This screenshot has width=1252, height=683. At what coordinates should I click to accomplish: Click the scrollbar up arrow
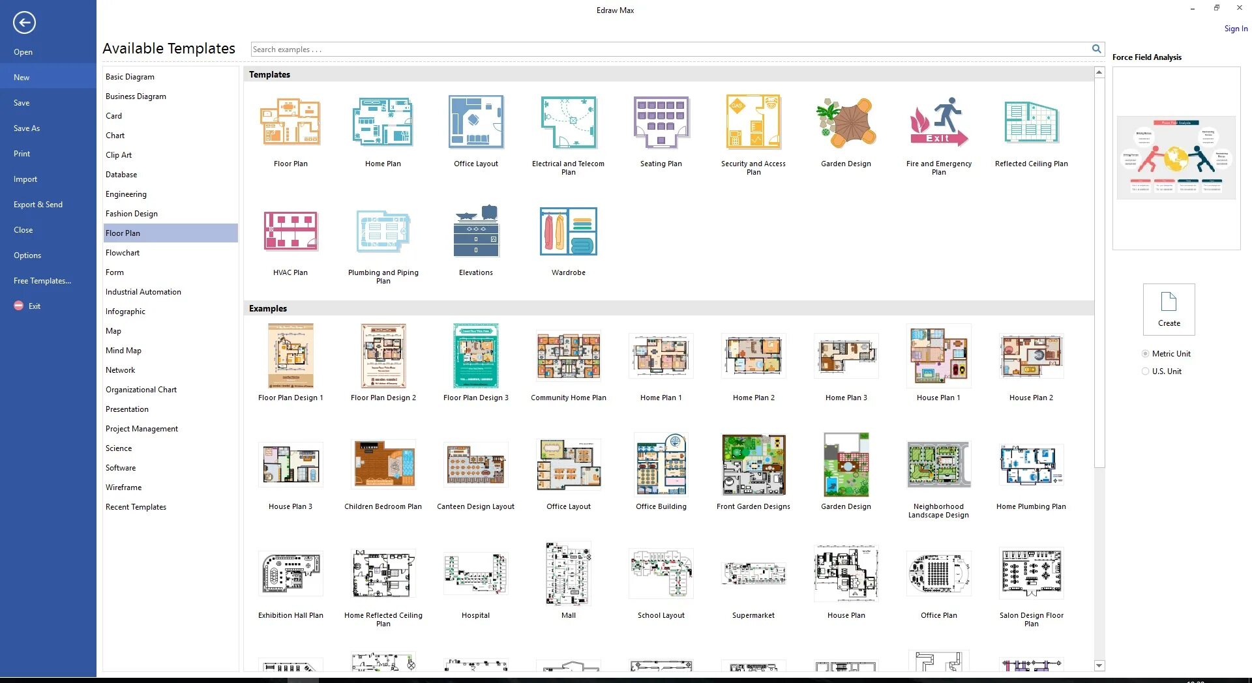point(1099,72)
